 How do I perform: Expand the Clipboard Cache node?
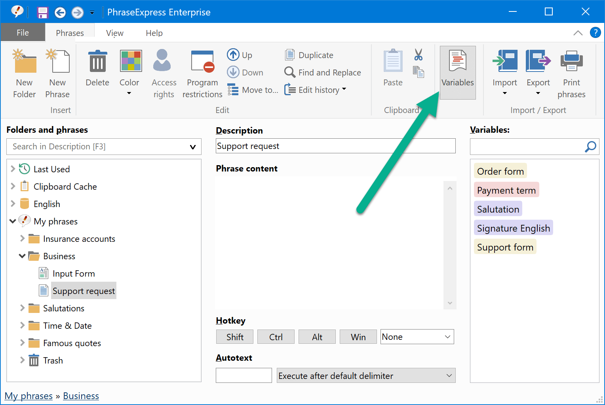(13, 186)
